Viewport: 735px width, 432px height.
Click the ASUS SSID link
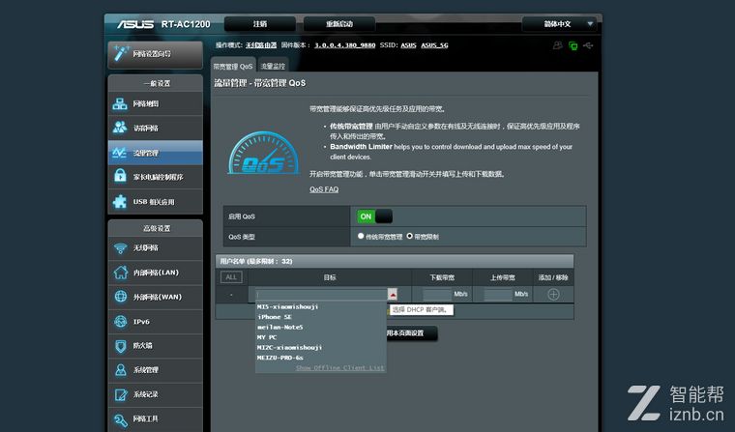point(408,45)
